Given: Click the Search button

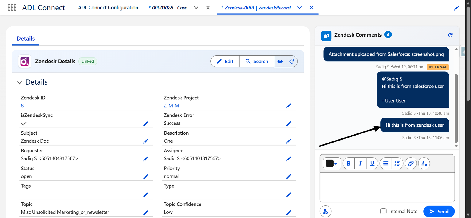Looking at the screenshot, I should (x=257, y=61).
